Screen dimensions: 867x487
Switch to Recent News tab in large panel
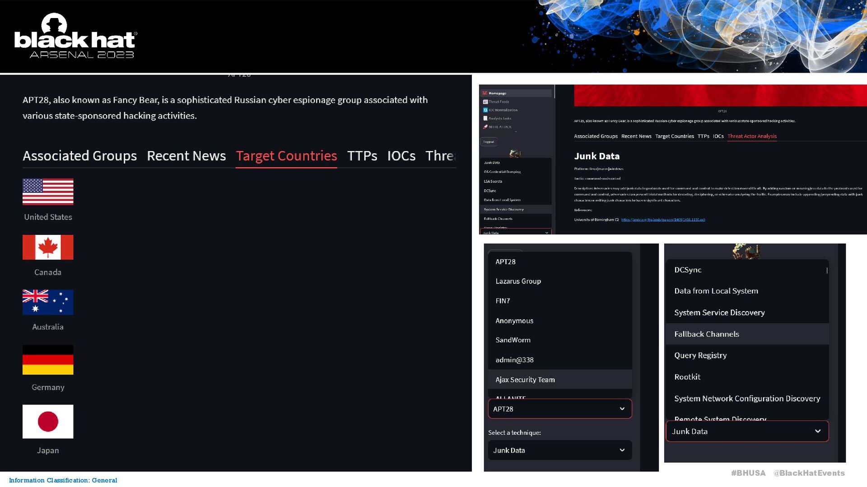point(186,156)
